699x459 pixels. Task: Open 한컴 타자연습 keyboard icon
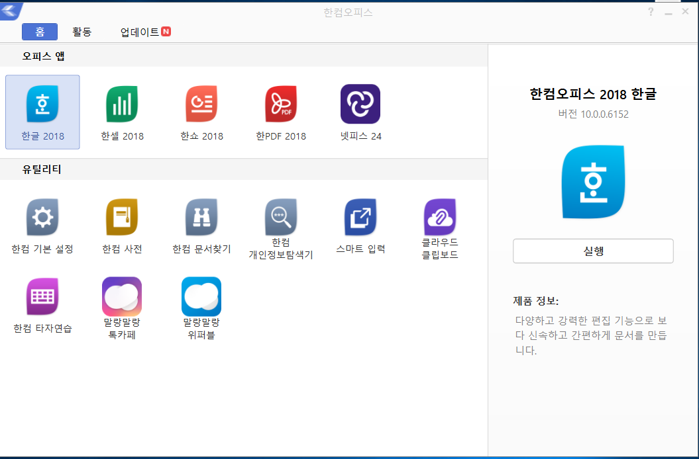coord(42,296)
